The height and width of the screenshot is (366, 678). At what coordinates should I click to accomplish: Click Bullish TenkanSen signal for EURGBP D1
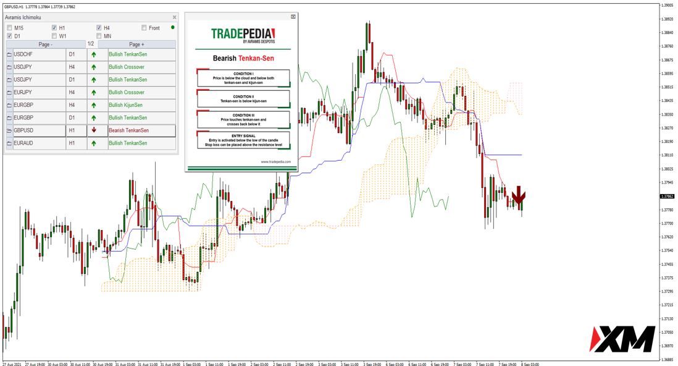pyautogui.click(x=128, y=118)
